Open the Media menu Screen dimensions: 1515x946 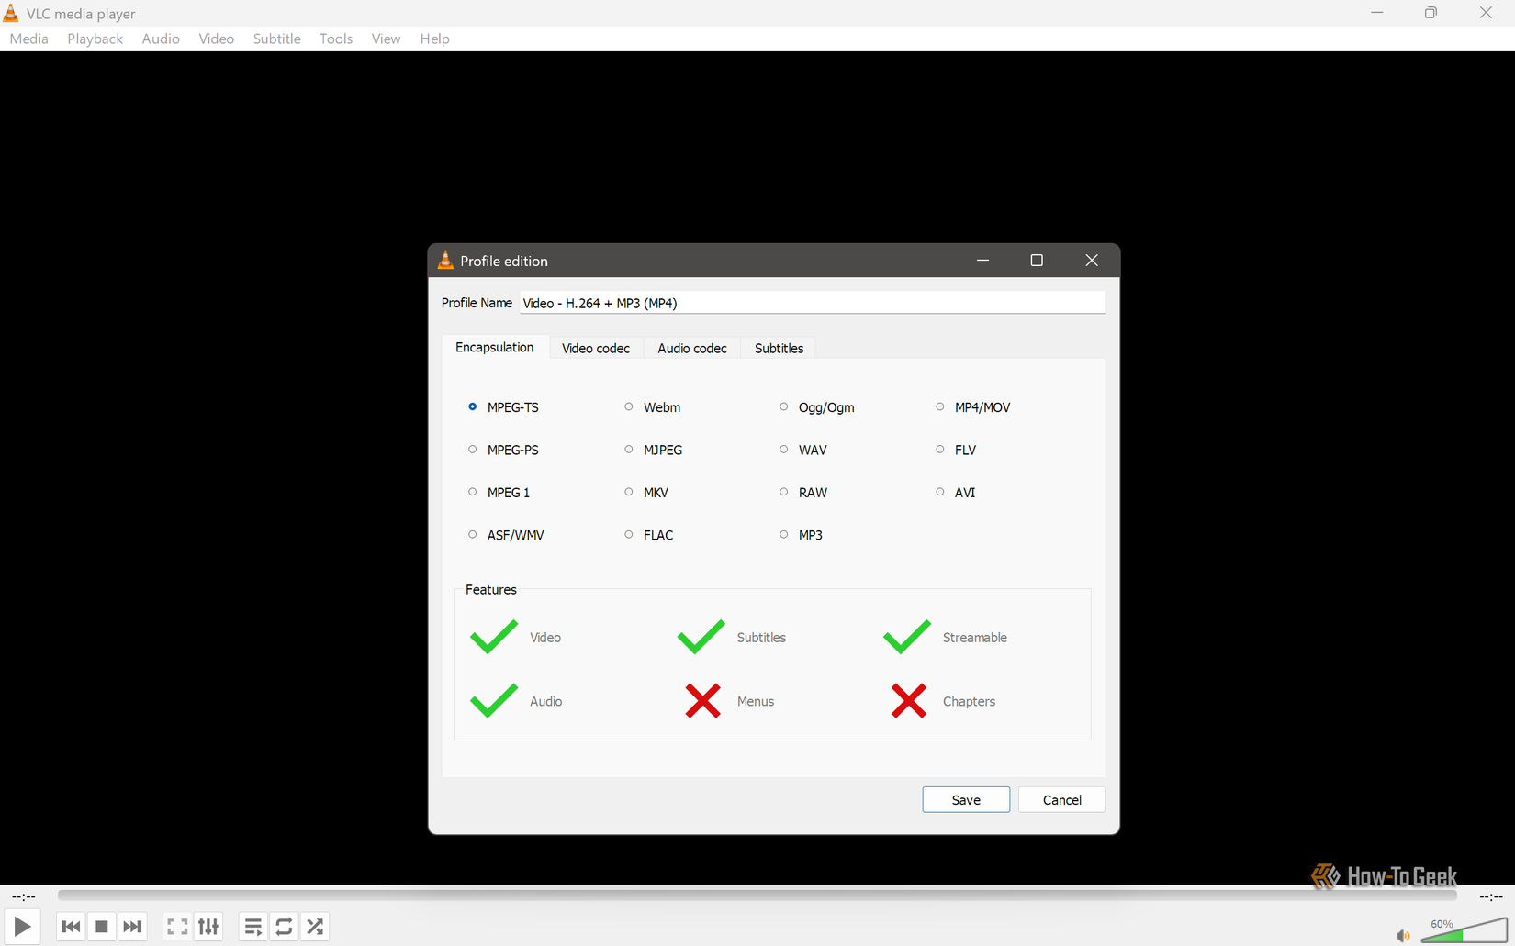point(29,39)
